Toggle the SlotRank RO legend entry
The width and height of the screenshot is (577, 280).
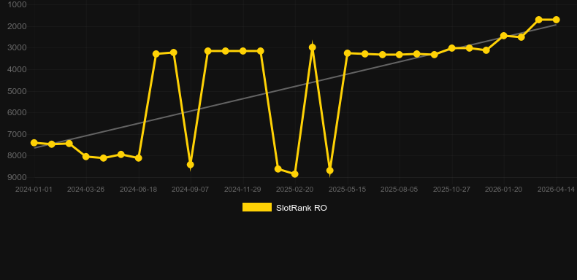[x=284, y=208]
